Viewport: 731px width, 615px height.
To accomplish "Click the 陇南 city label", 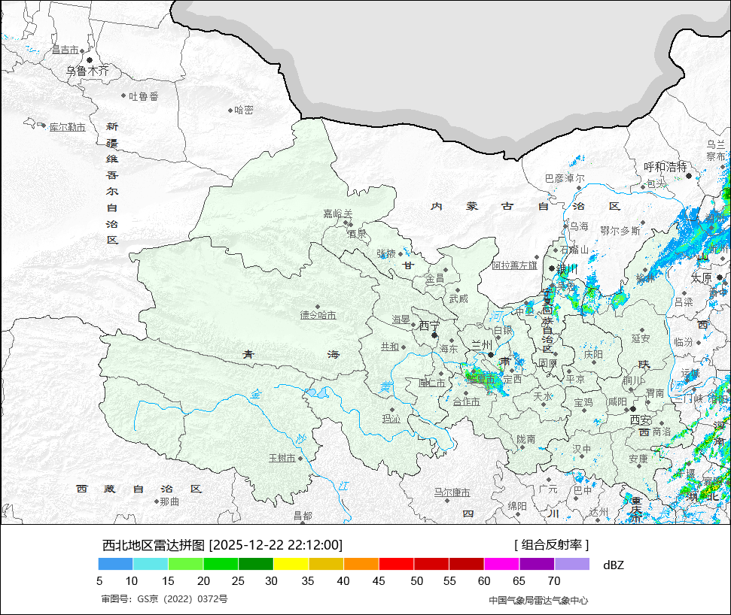I will click(x=526, y=439).
